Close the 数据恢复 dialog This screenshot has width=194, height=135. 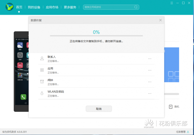click(x=160, y=20)
